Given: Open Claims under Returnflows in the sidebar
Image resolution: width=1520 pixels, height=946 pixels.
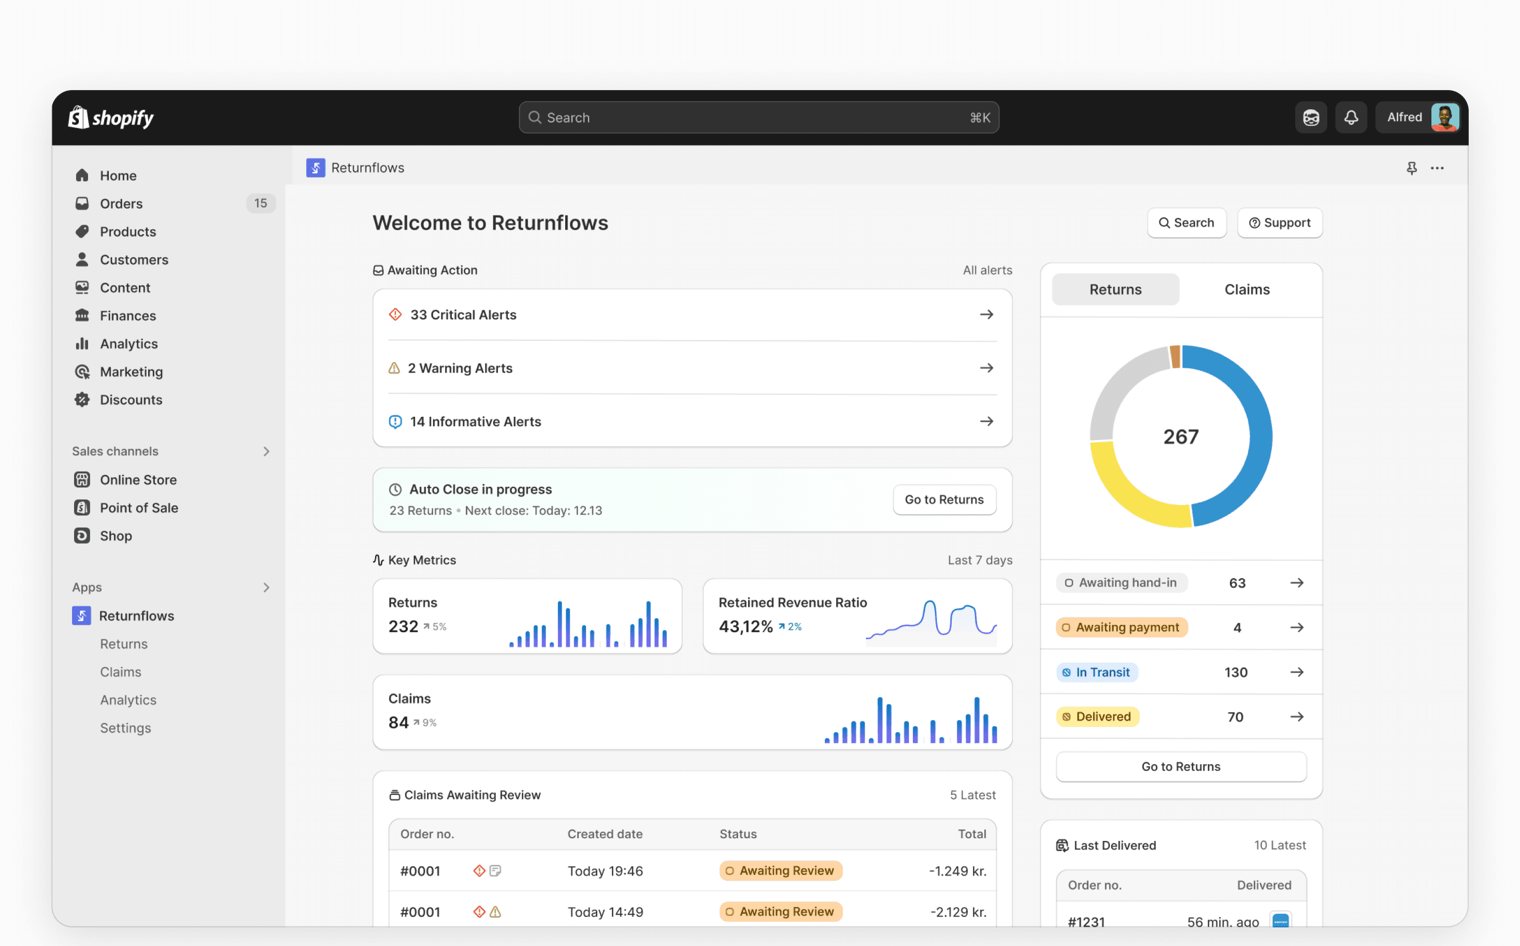Looking at the screenshot, I should (121, 672).
